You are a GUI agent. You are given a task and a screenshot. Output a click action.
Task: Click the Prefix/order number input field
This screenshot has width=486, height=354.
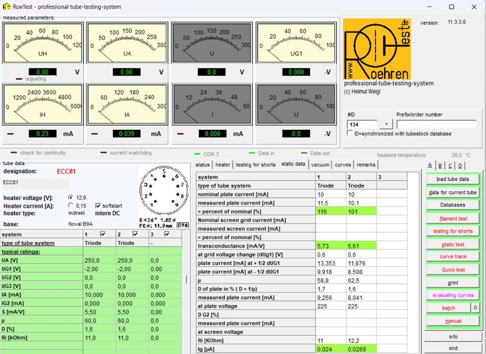436,124
